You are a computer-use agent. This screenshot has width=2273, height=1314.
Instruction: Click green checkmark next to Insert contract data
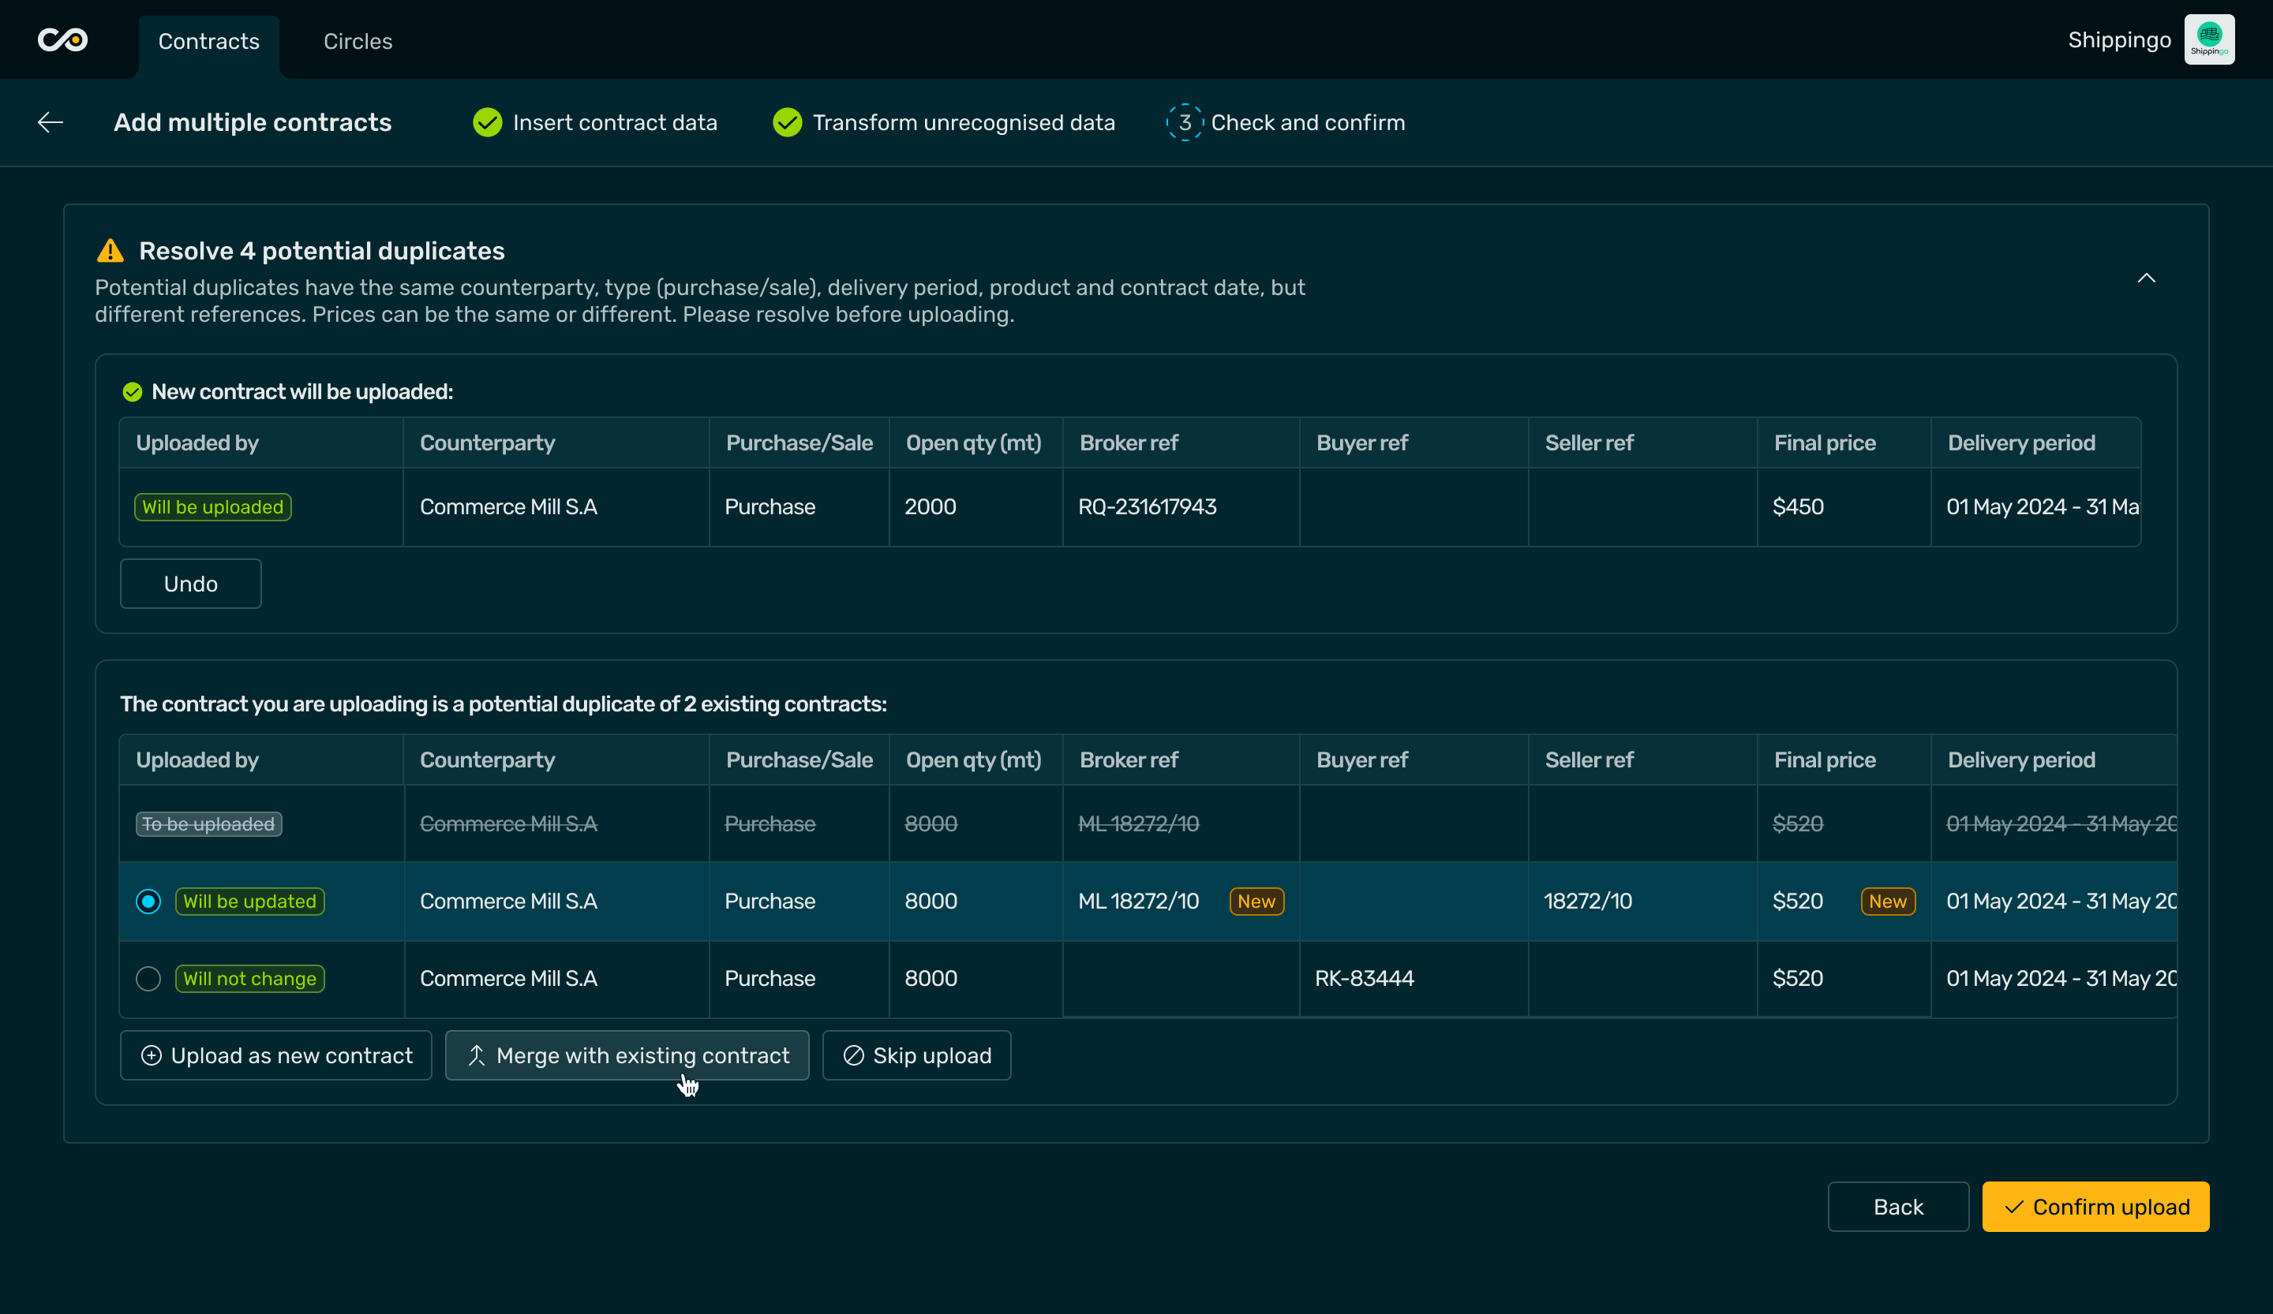tap(487, 122)
